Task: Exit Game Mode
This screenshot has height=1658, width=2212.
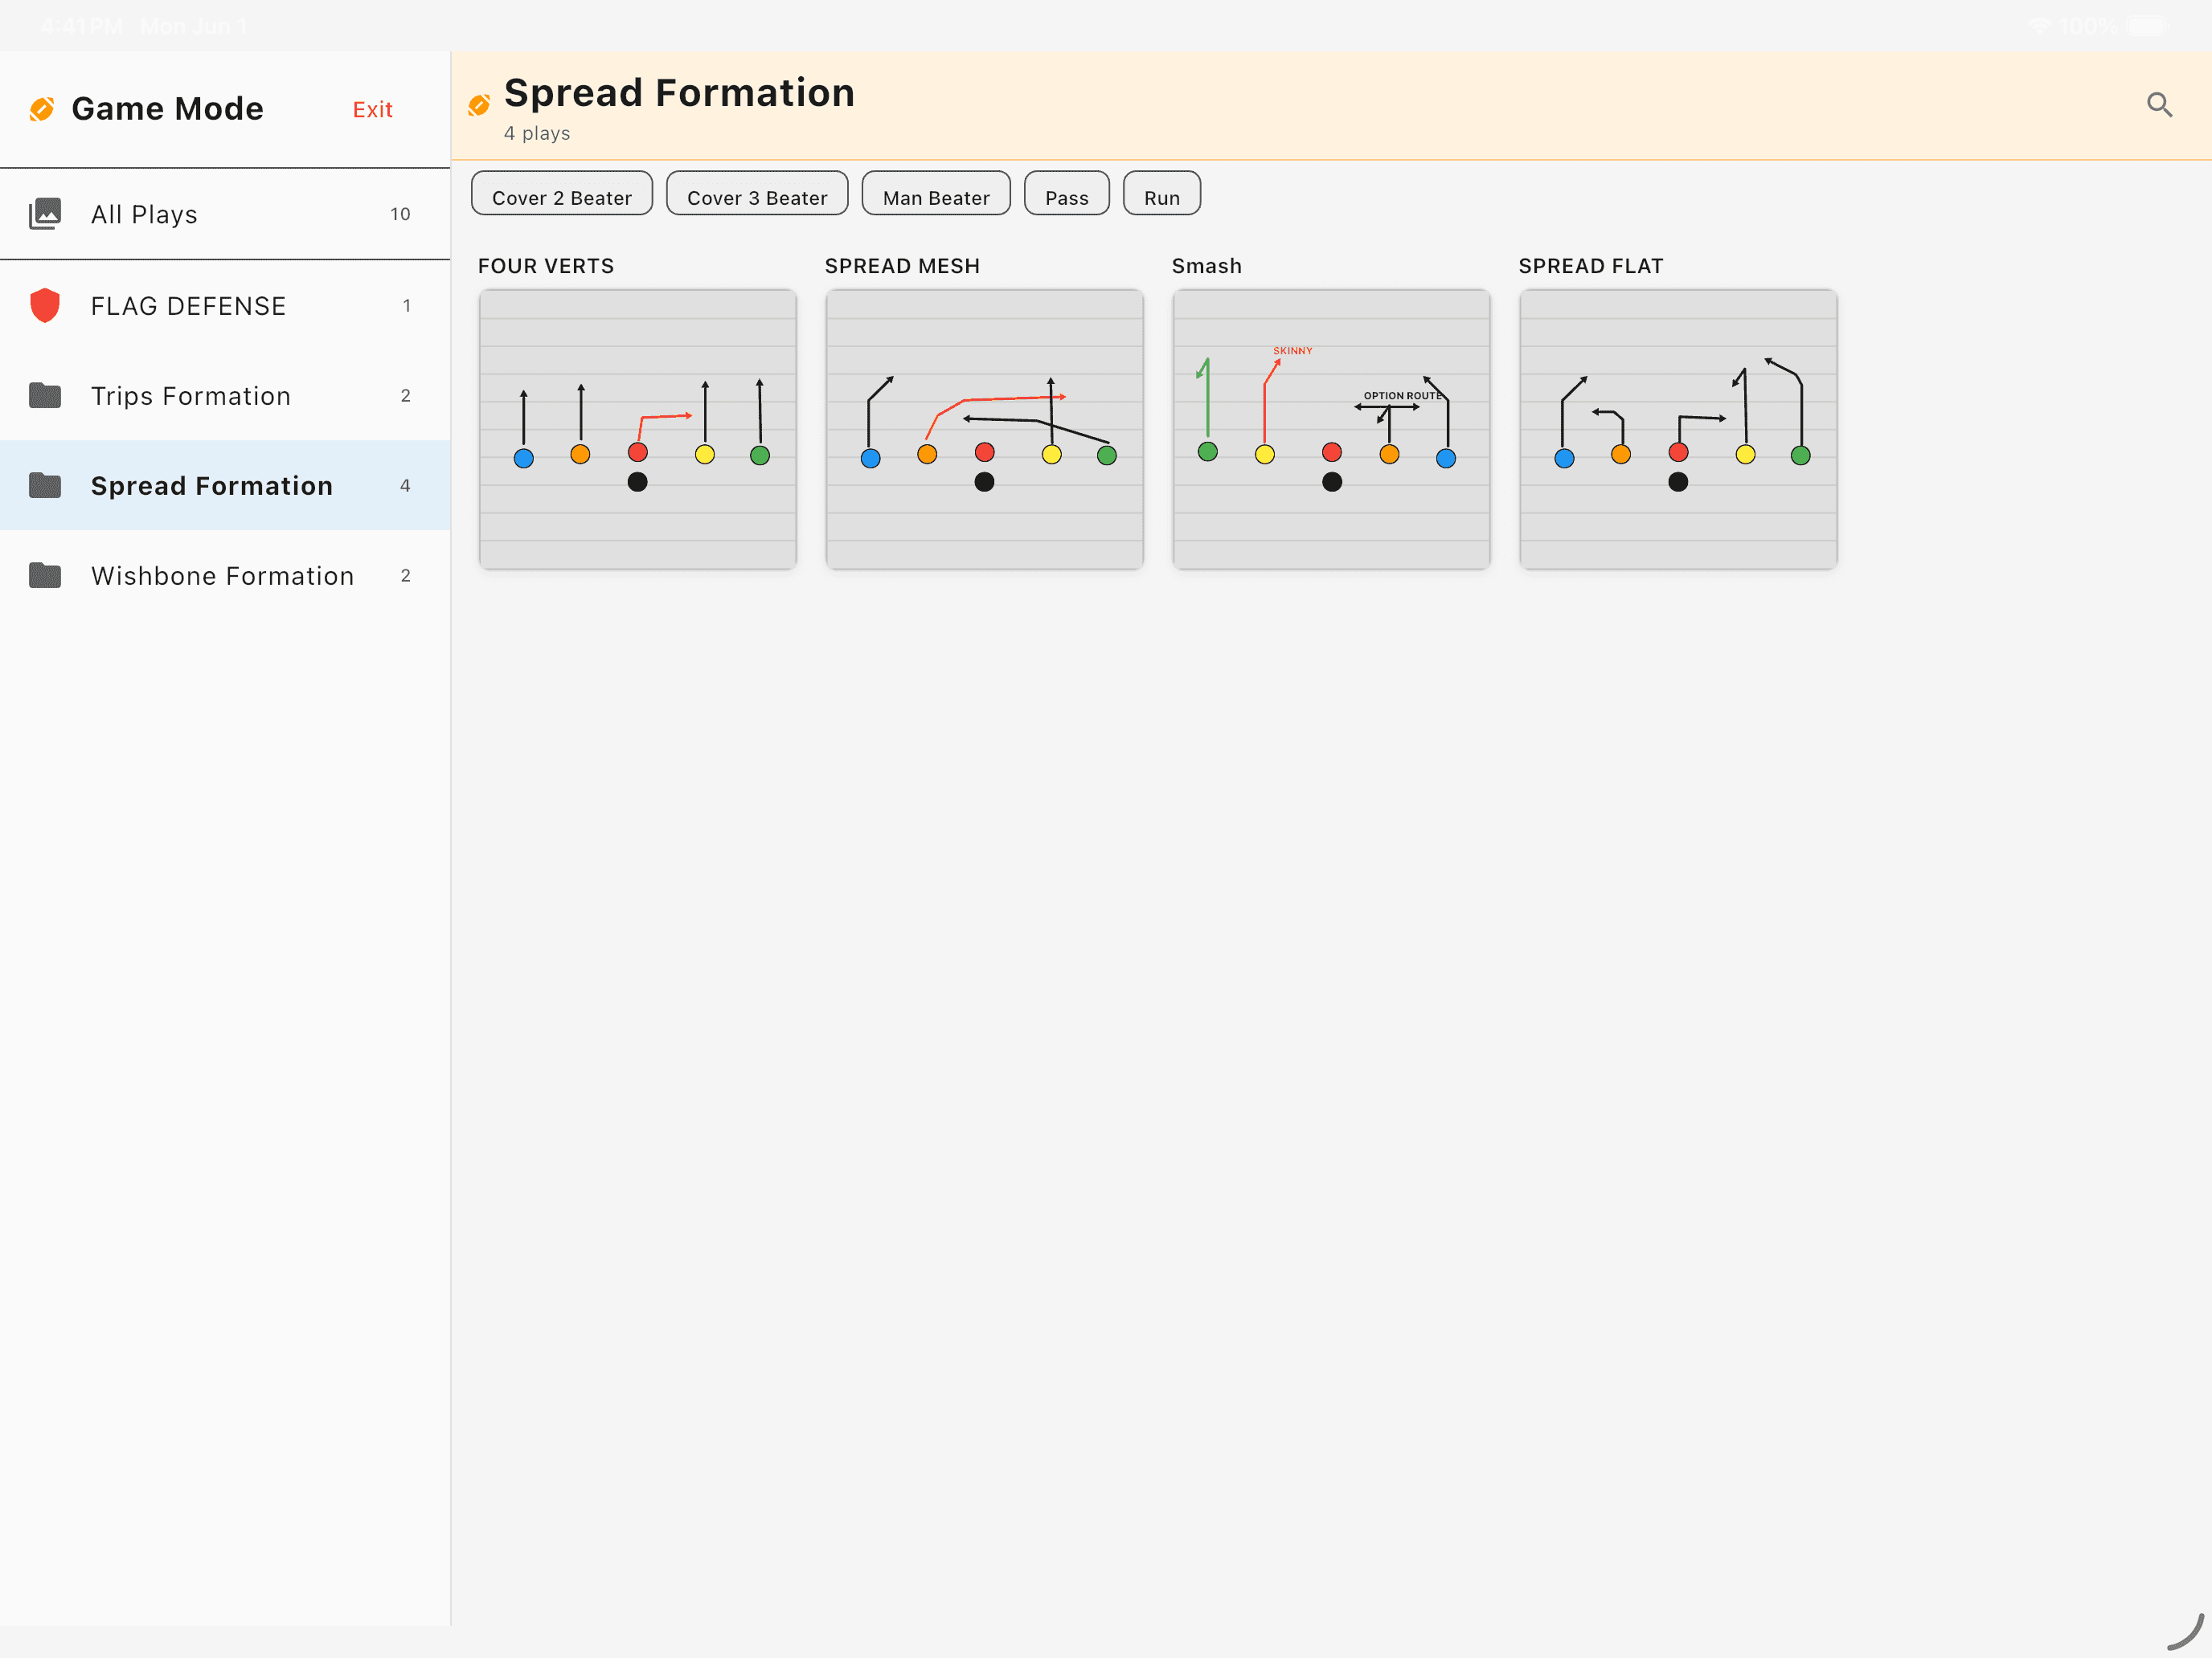Action: [x=372, y=110]
